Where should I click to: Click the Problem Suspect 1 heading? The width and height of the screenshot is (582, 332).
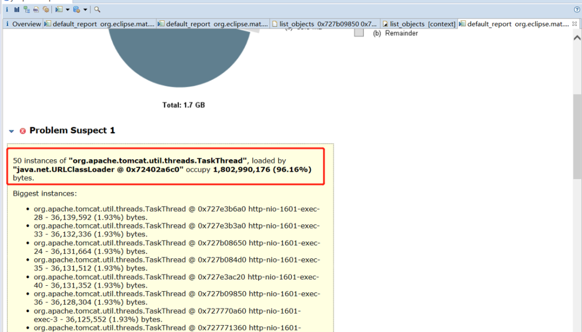click(72, 130)
